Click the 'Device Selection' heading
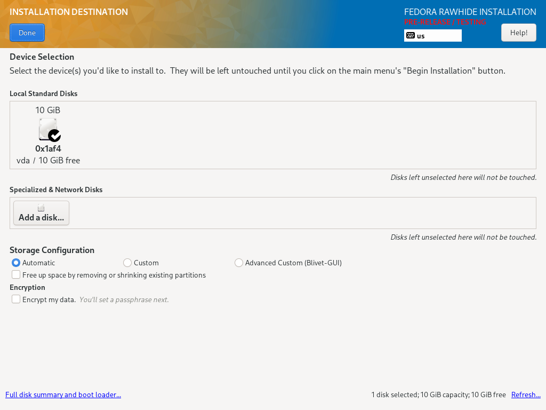This screenshot has width=546, height=410. point(42,57)
